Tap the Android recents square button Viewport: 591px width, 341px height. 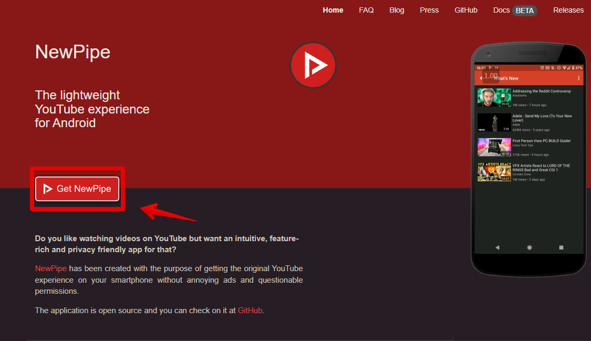[561, 247]
